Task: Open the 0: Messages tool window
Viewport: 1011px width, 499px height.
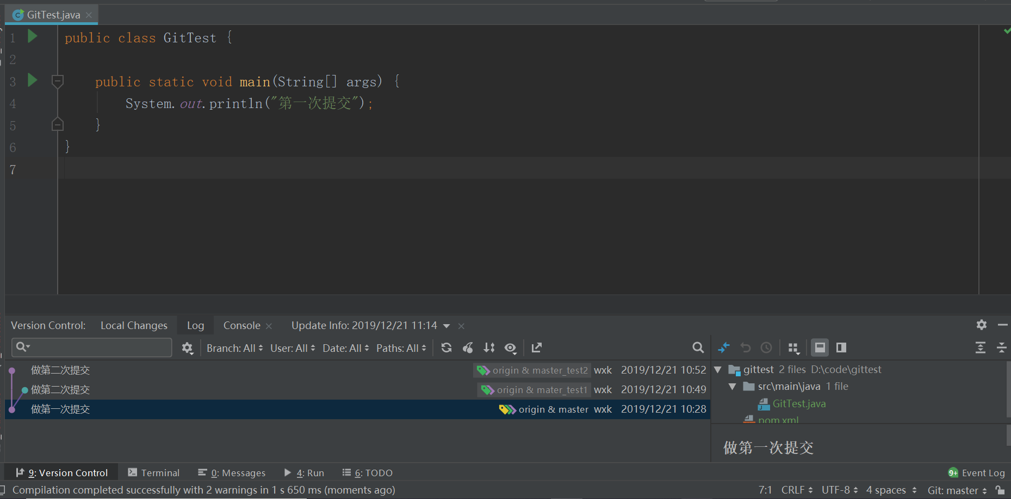Action: [232, 473]
